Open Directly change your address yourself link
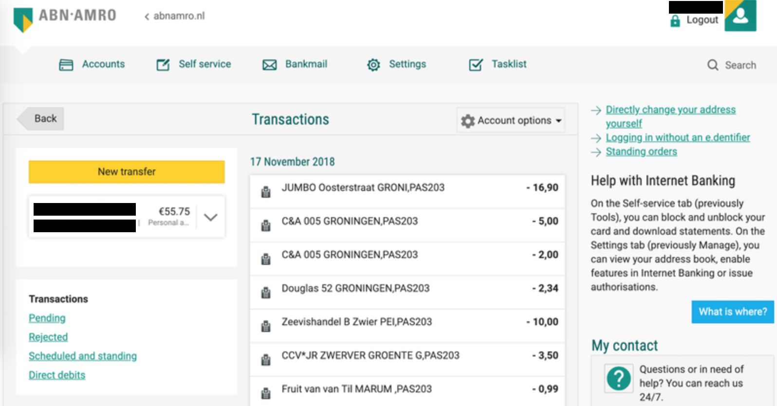This screenshot has width=777, height=406. 671,116
